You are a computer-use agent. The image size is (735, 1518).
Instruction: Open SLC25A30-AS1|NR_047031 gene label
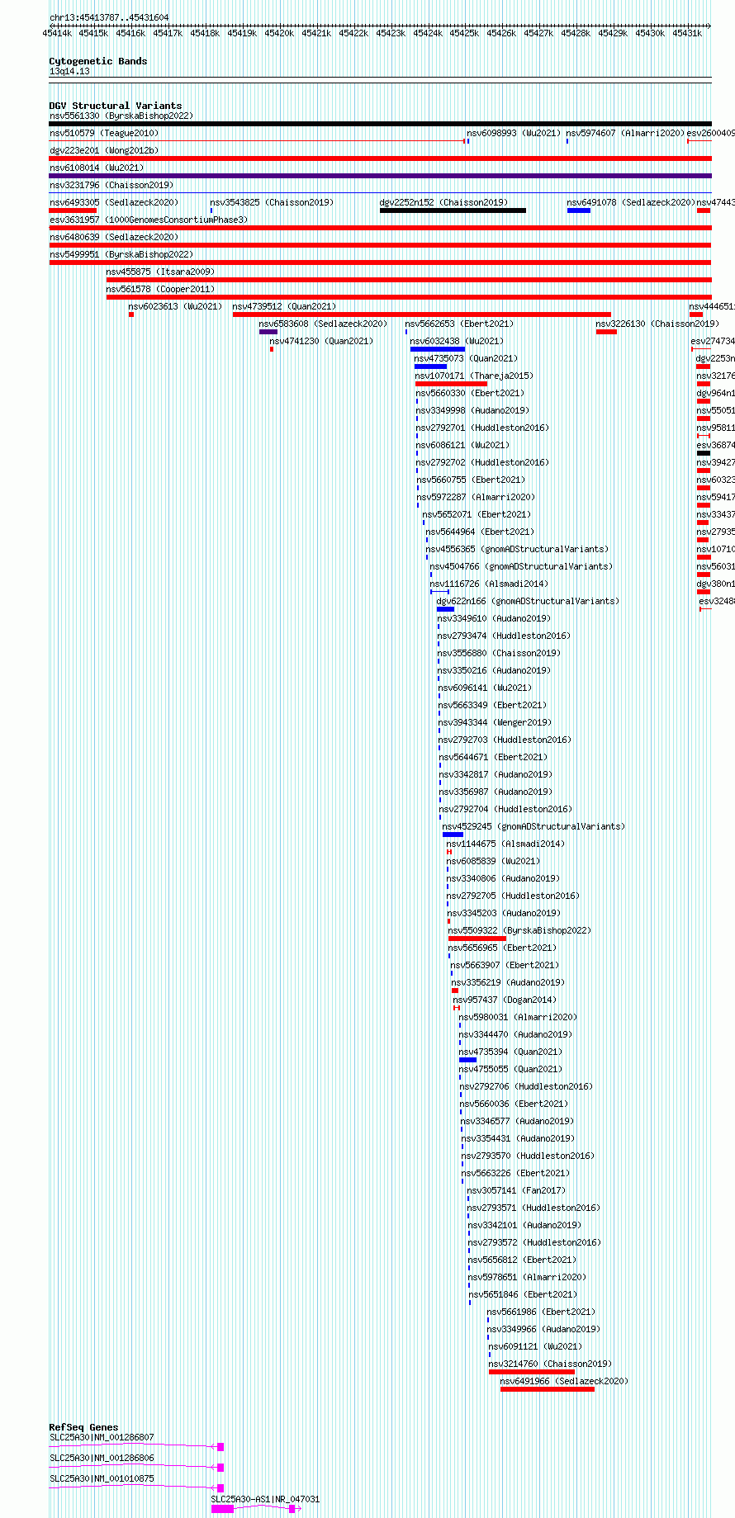click(x=265, y=1499)
